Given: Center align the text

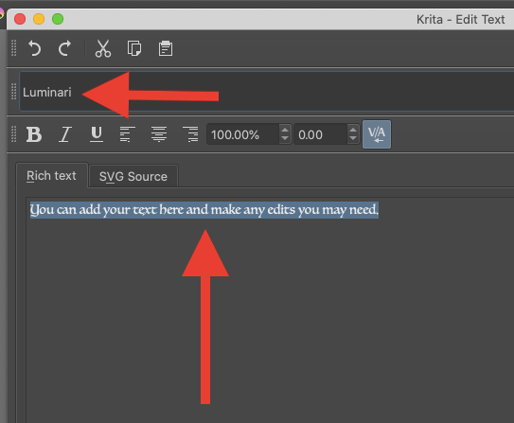Looking at the screenshot, I should (159, 134).
